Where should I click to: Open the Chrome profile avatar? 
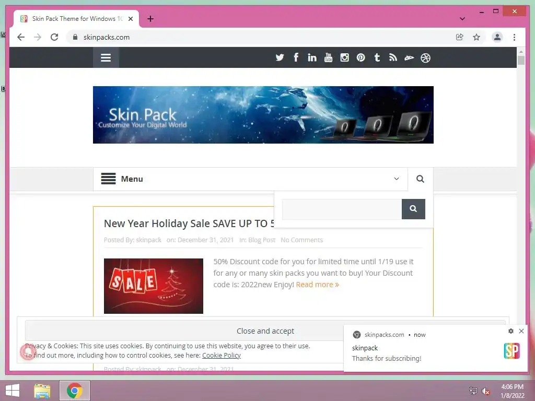coord(497,37)
